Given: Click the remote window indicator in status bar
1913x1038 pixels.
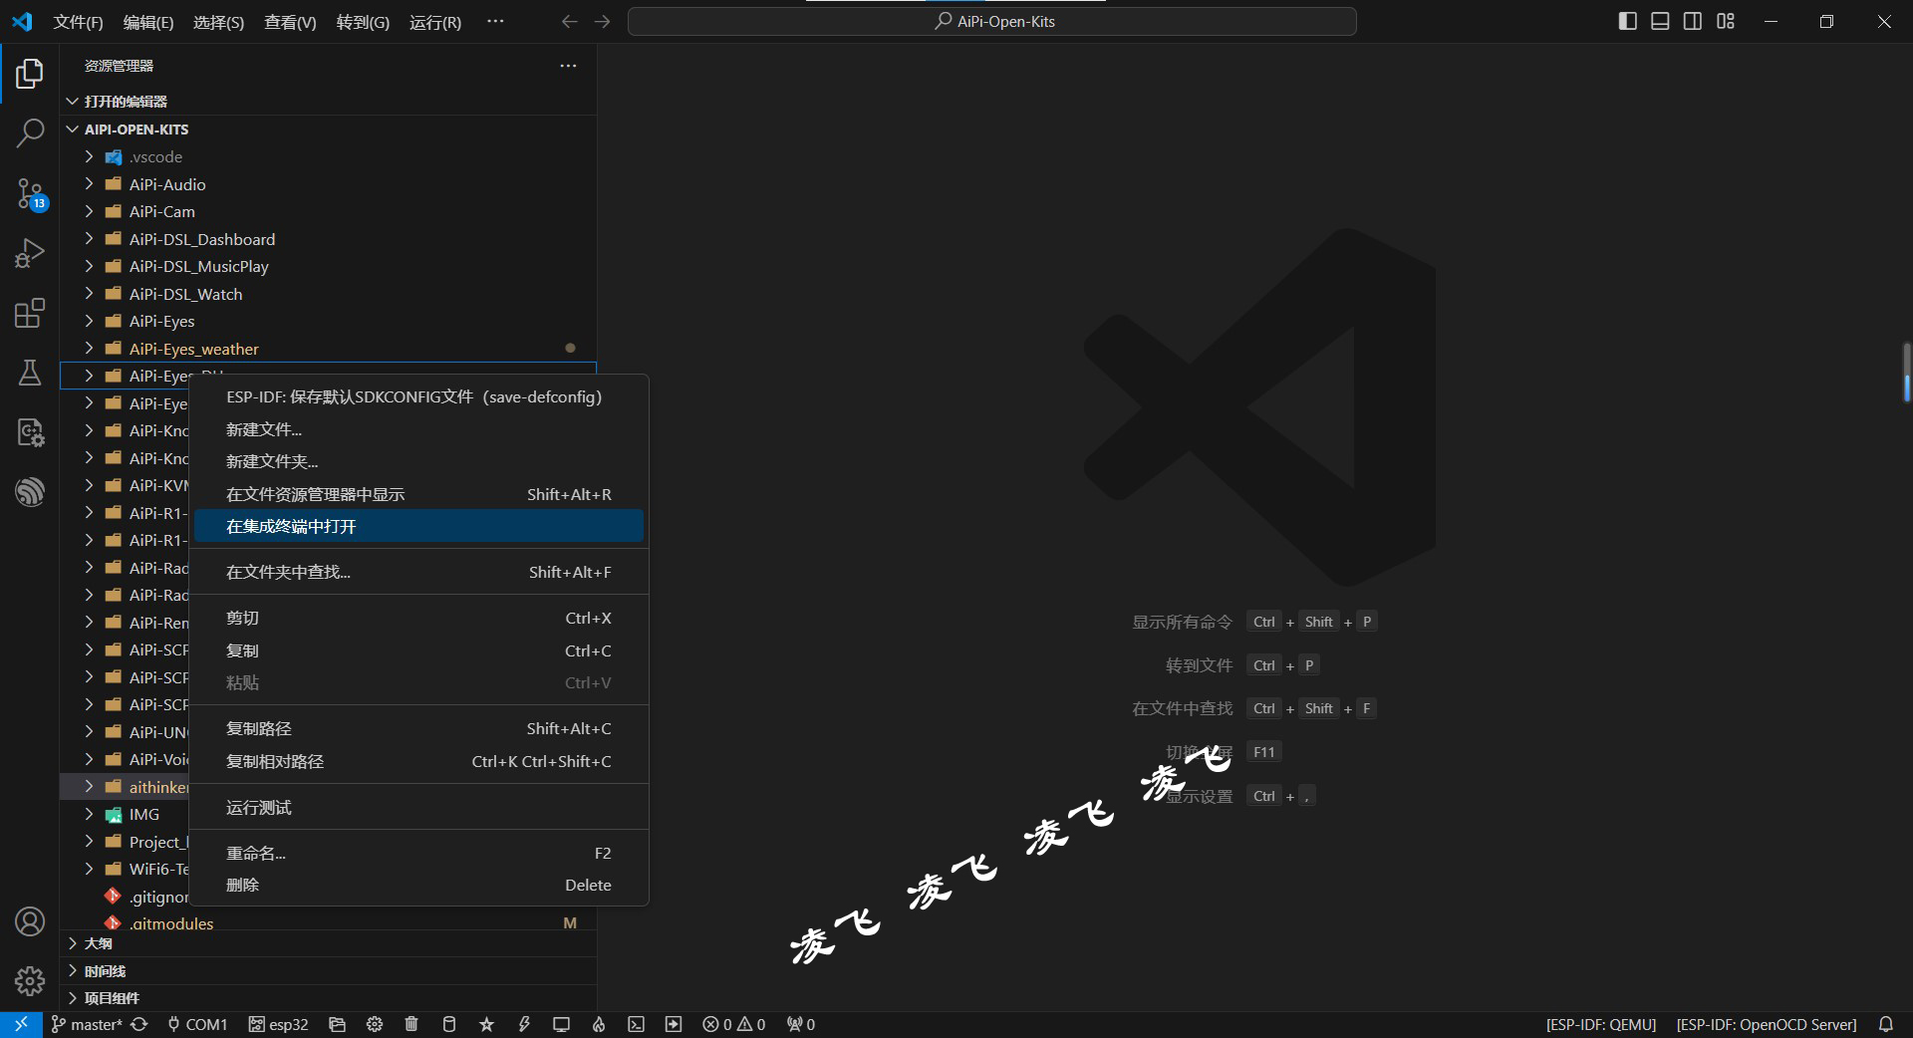Looking at the screenshot, I should click(x=21, y=1024).
